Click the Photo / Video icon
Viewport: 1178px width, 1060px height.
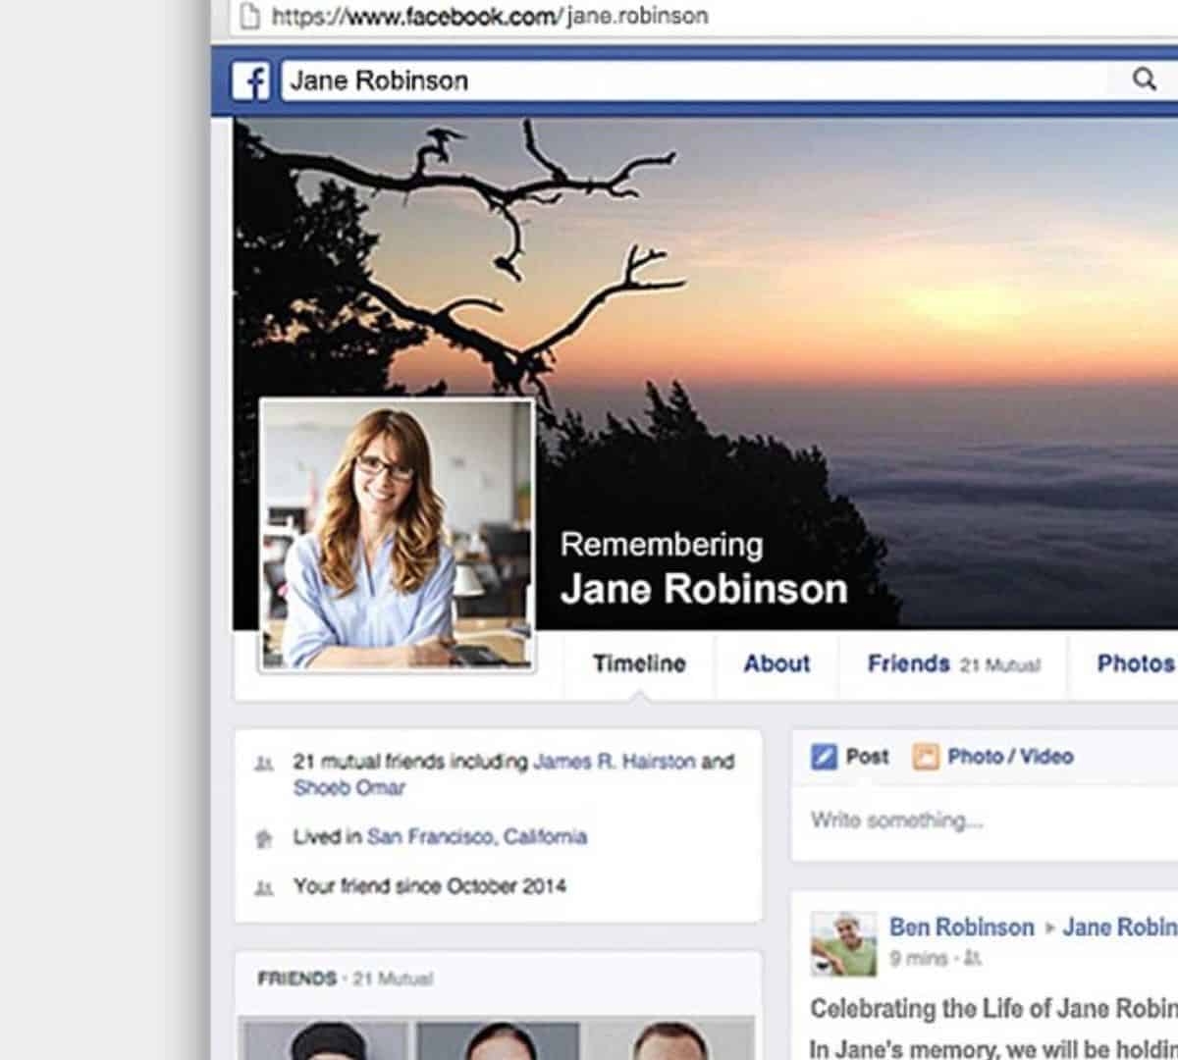925,757
